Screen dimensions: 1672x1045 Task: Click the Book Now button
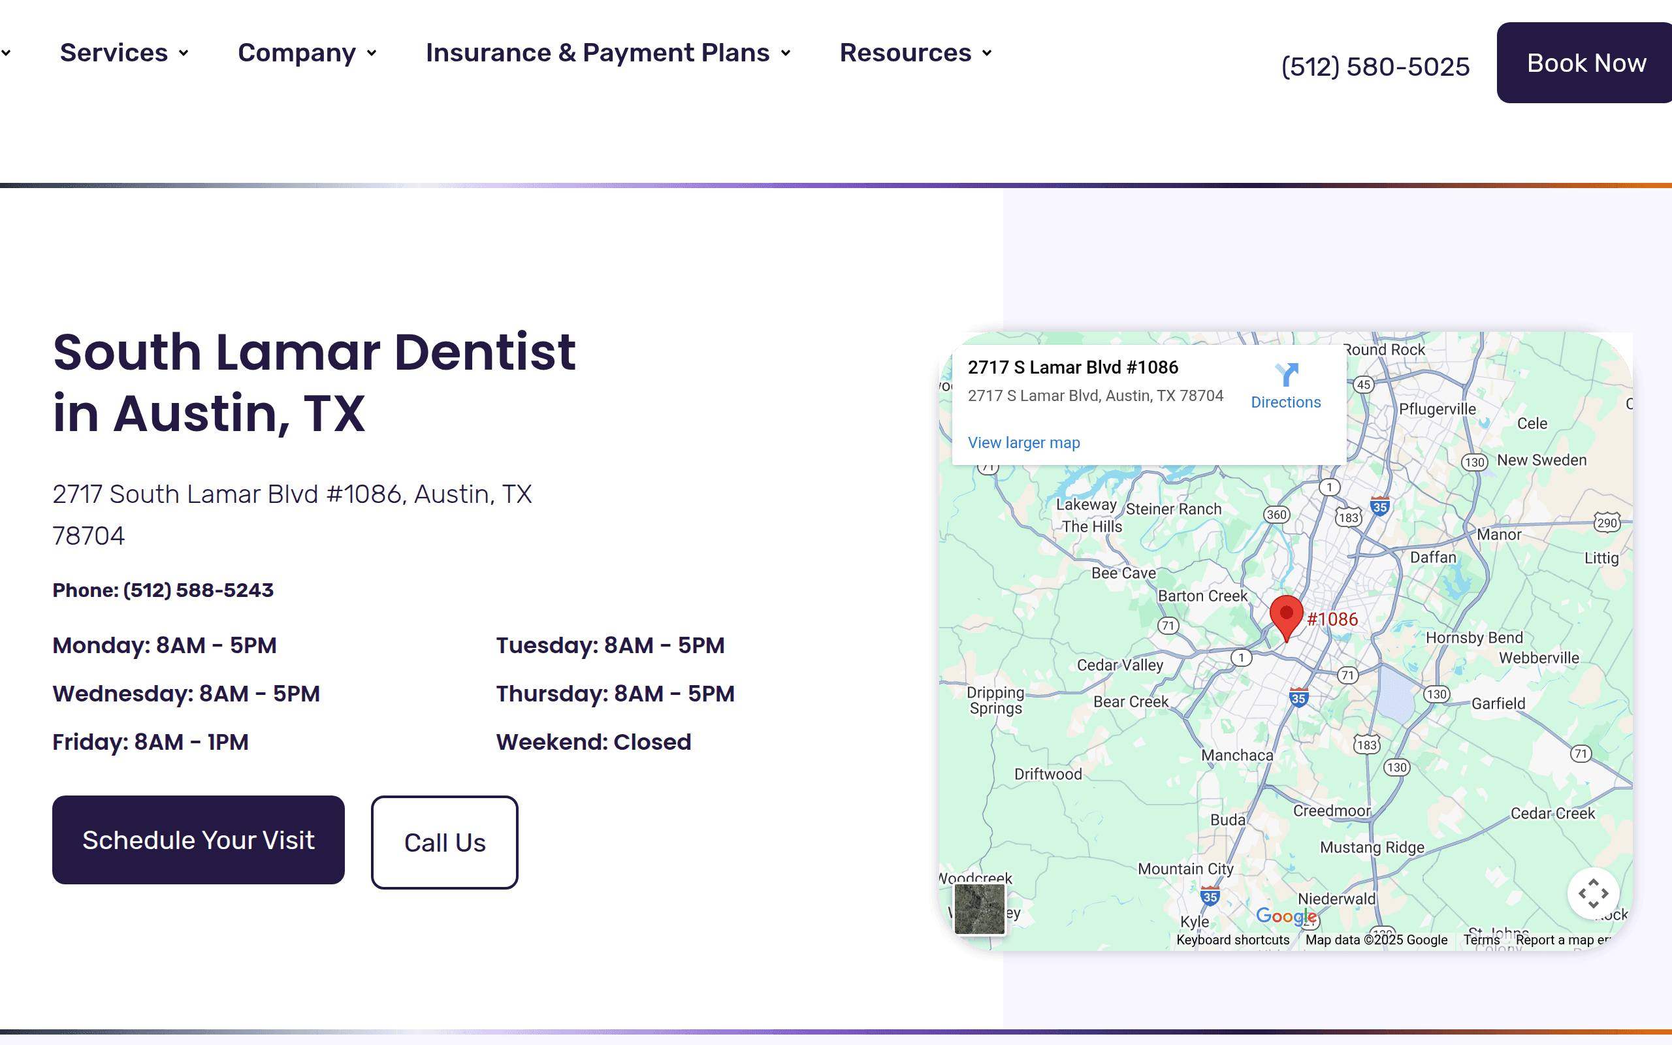coord(1586,63)
